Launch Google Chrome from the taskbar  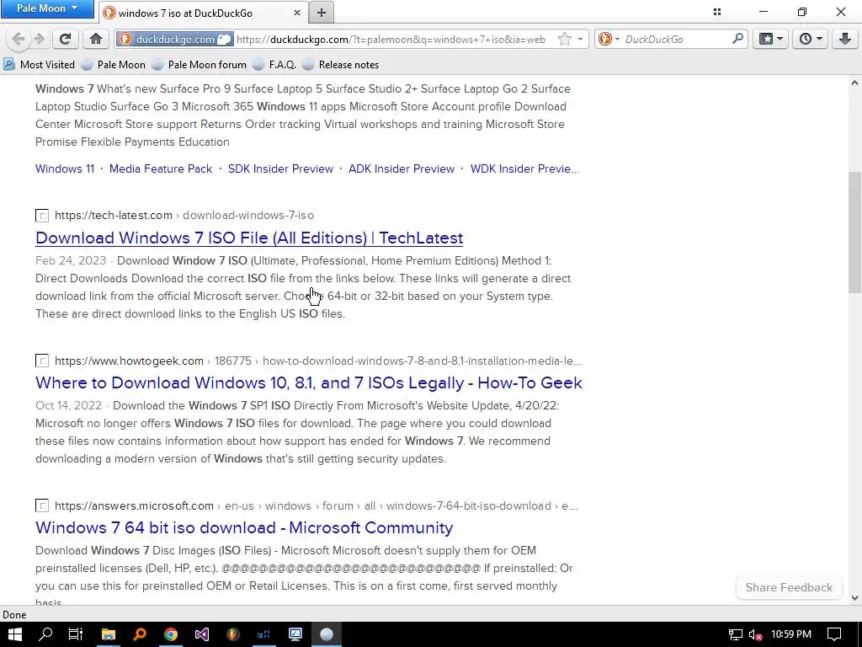(x=171, y=634)
